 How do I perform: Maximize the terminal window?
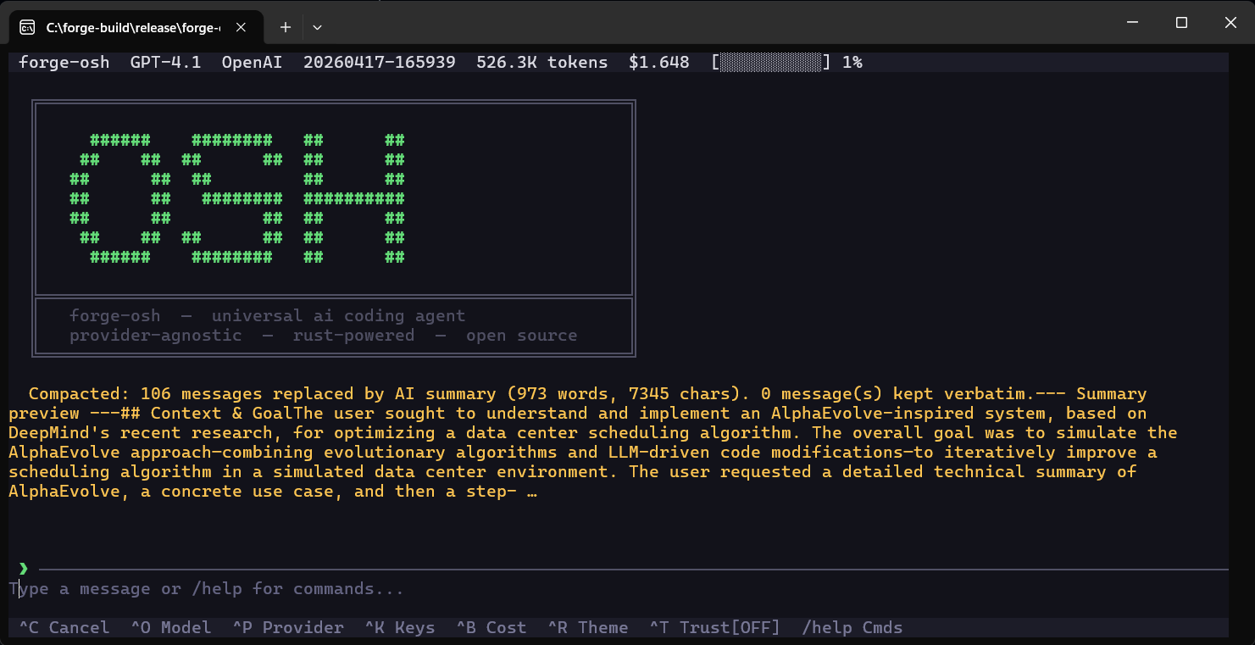[1181, 23]
